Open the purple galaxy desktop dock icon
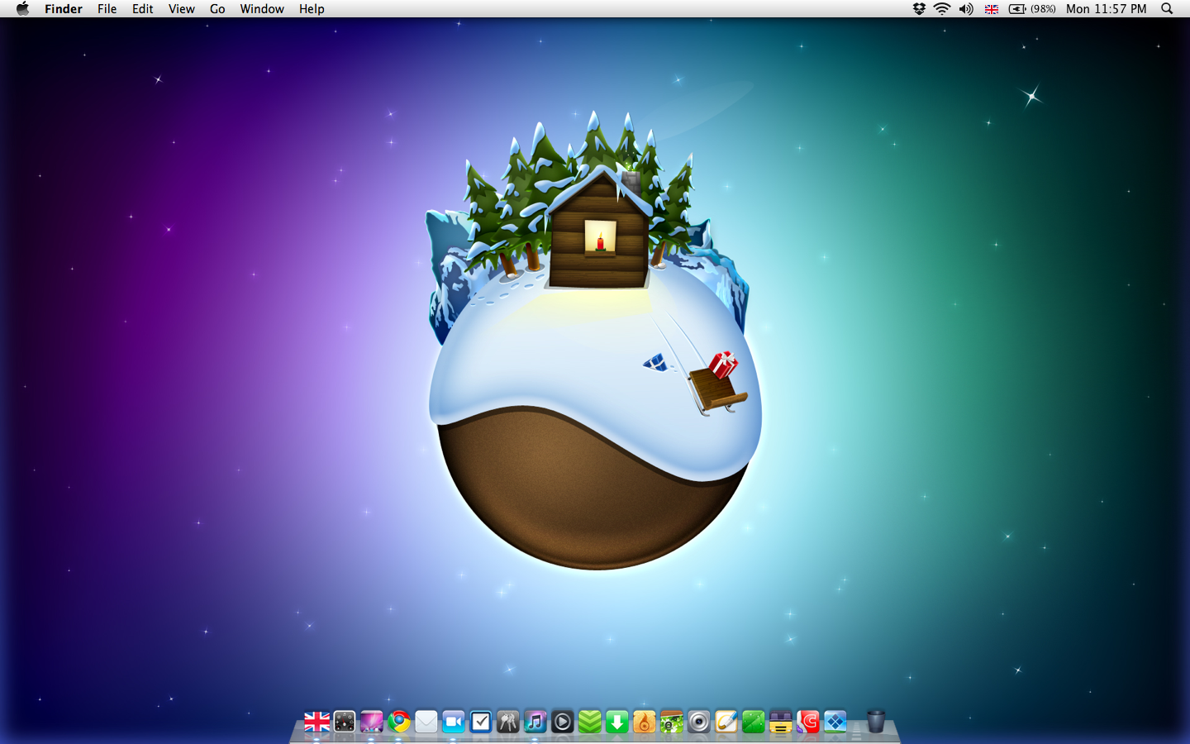 pos(372,722)
